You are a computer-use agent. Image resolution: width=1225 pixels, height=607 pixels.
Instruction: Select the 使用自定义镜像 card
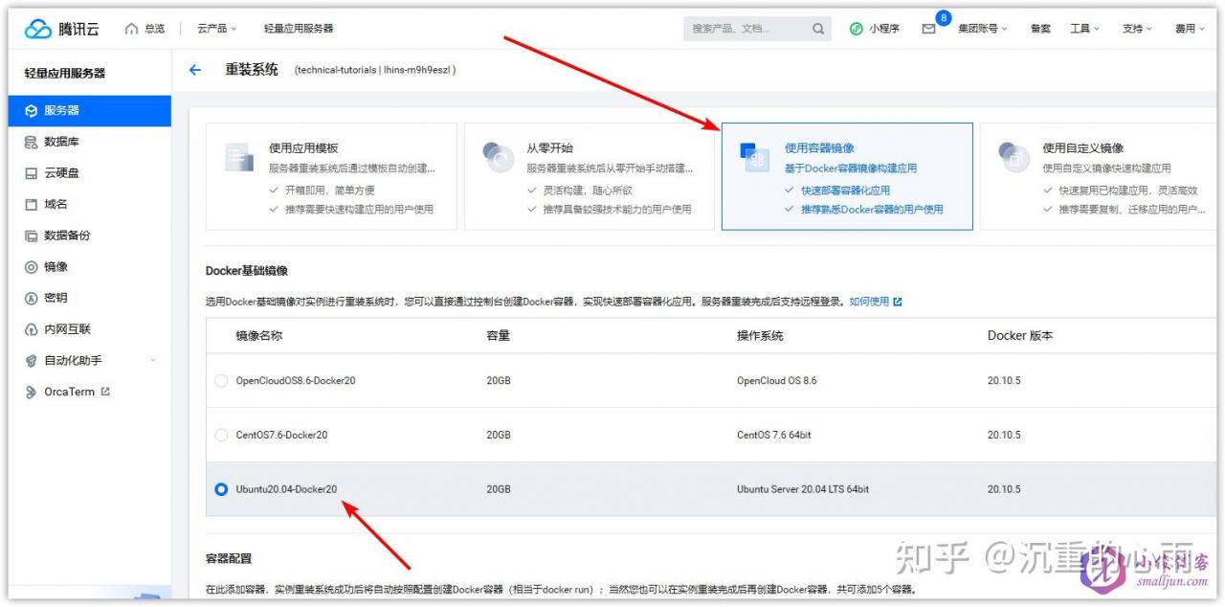pyautogui.click(x=1099, y=176)
